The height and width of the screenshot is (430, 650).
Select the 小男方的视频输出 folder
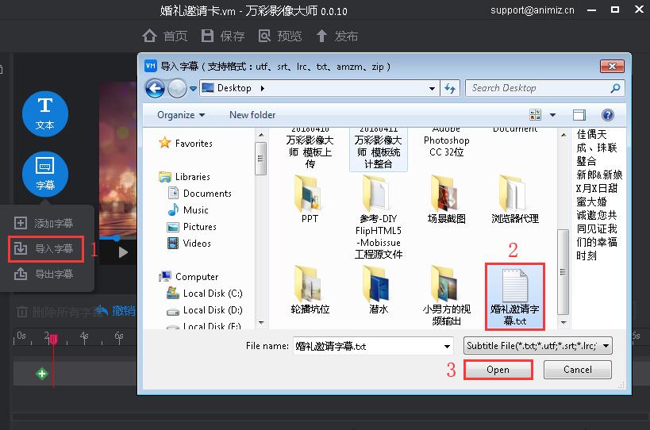tap(447, 295)
